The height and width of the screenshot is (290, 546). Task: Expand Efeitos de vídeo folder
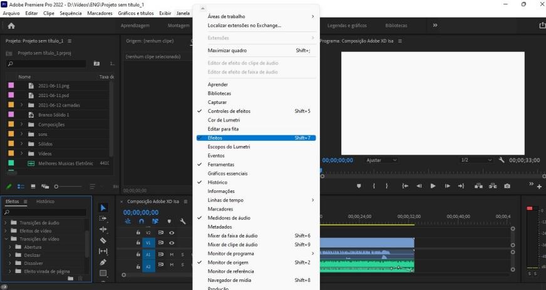point(6,231)
